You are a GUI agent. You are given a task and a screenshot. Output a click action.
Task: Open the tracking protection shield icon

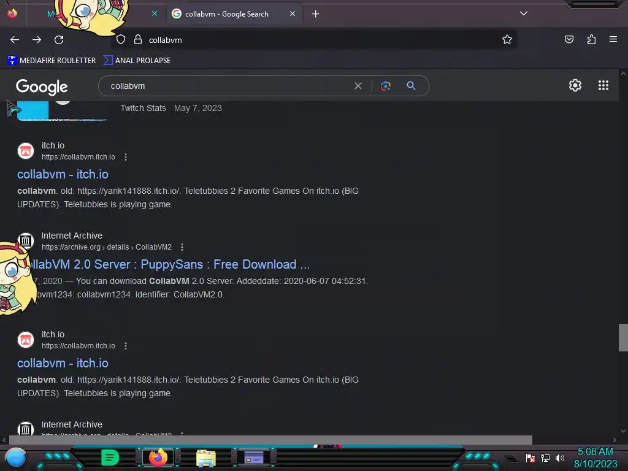[121, 40]
